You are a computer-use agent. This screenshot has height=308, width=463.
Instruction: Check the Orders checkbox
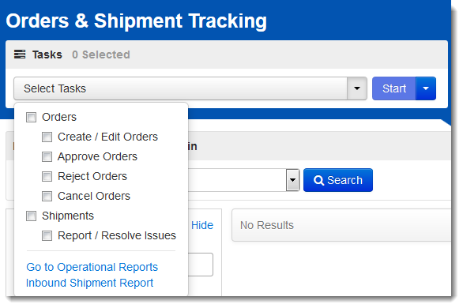tap(31, 117)
